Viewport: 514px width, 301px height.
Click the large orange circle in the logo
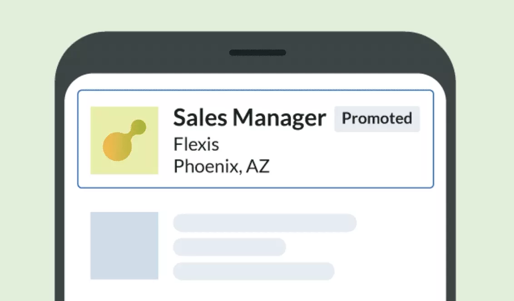(117, 146)
